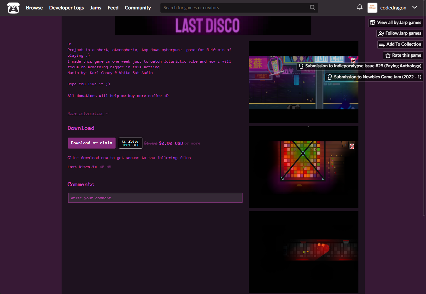Click the Comments section heading

(x=81, y=184)
